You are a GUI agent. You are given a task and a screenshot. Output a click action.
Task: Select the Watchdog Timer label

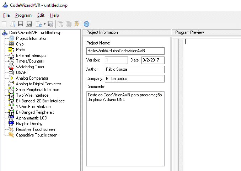click(30, 67)
